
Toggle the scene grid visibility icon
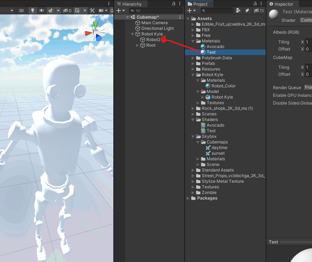[77, 11]
